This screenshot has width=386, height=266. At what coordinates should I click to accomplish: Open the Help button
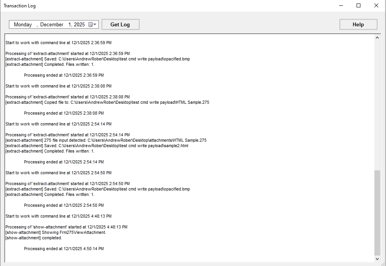tap(358, 24)
